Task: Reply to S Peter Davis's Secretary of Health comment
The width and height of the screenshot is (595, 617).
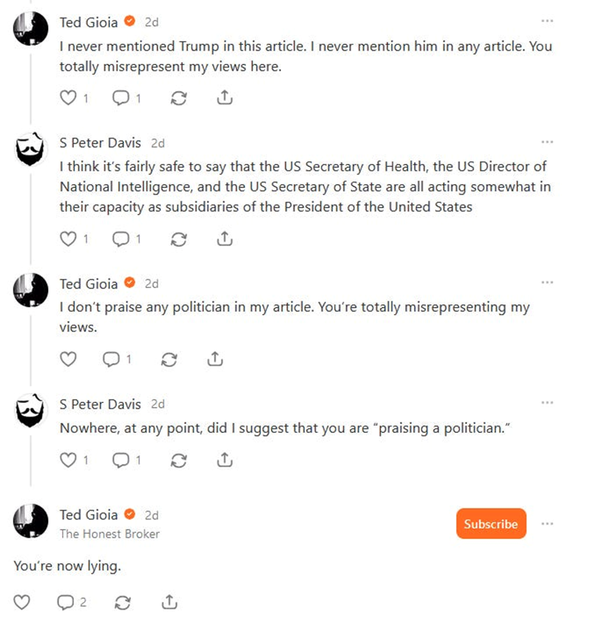Action: coord(121,239)
